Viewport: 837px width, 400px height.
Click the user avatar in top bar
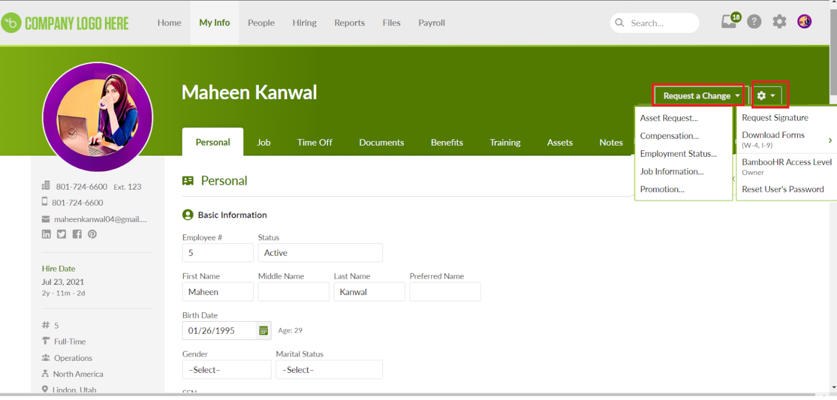click(804, 22)
